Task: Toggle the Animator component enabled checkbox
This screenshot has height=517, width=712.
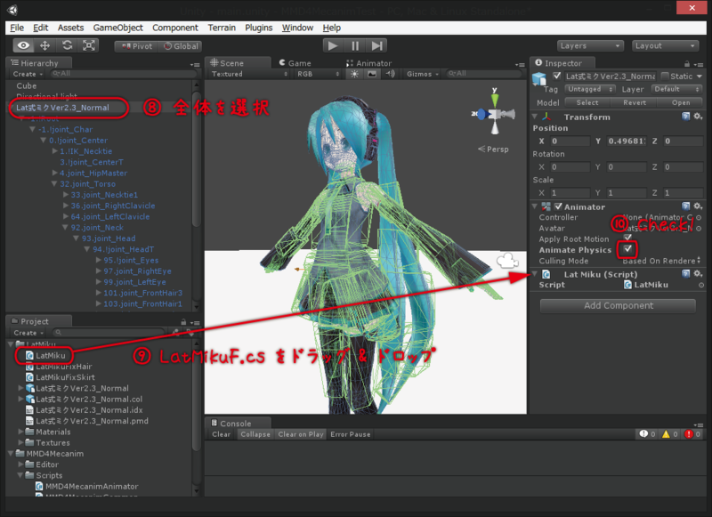Action: click(x=558, y=206)
